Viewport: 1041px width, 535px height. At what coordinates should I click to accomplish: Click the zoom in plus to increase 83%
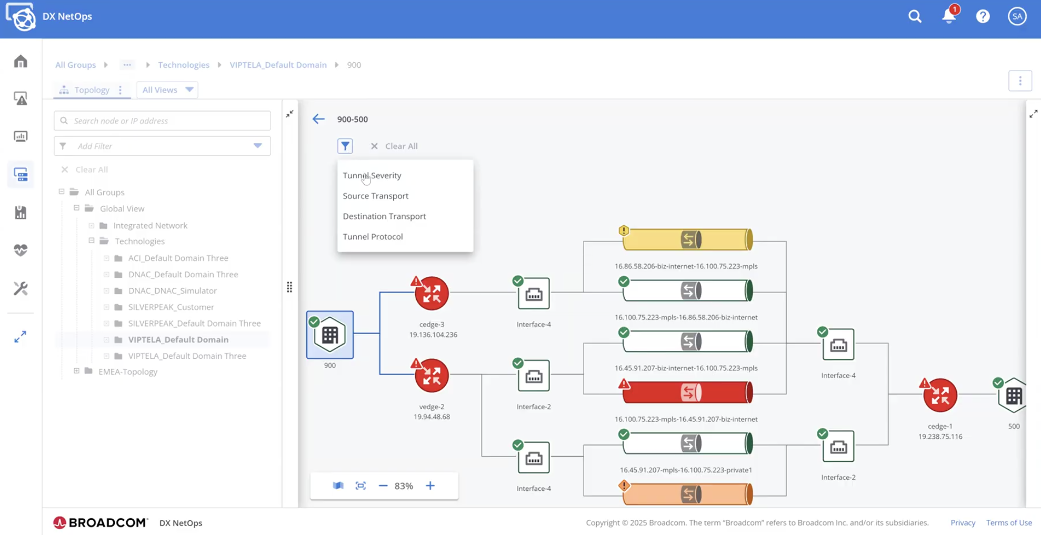pos(431,485)
